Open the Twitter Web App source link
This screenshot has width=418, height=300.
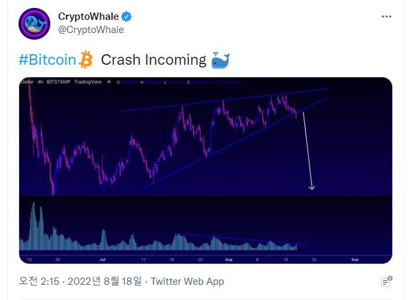187,281
